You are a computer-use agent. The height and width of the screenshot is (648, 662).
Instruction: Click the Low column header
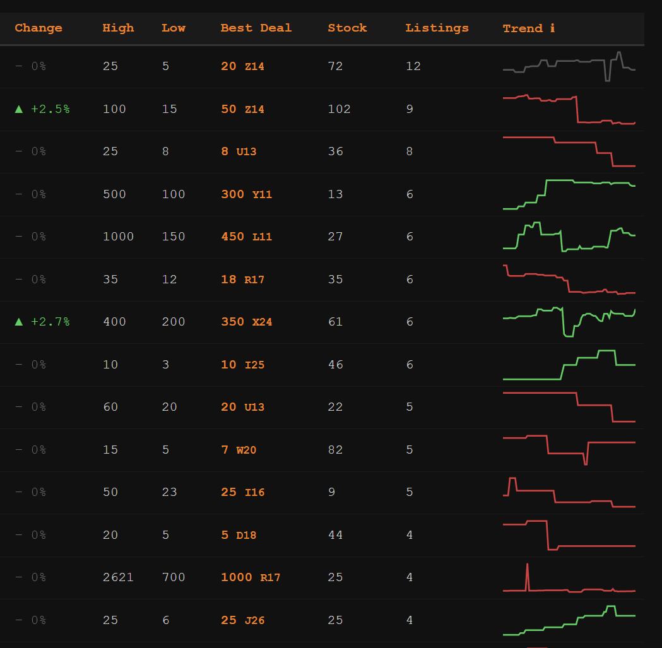click(174, 28)
